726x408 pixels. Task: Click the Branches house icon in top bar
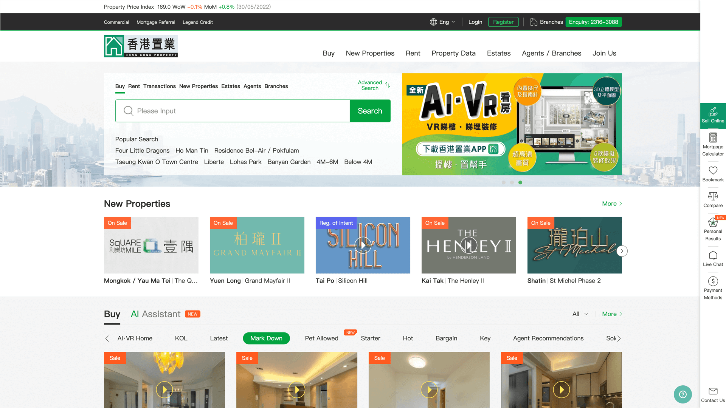click(534, 22)
